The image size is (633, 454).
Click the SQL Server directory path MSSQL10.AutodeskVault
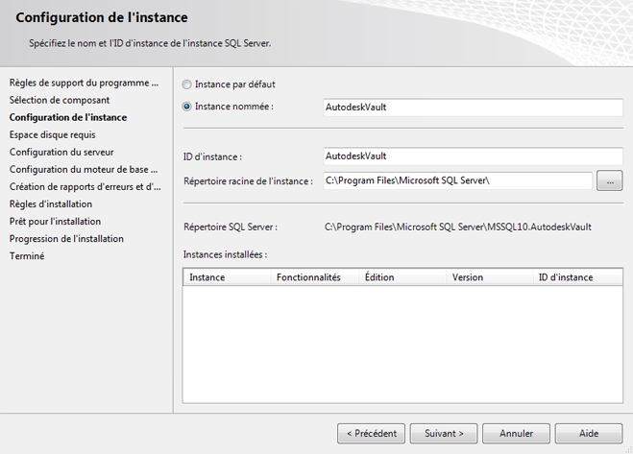(458, 227)
